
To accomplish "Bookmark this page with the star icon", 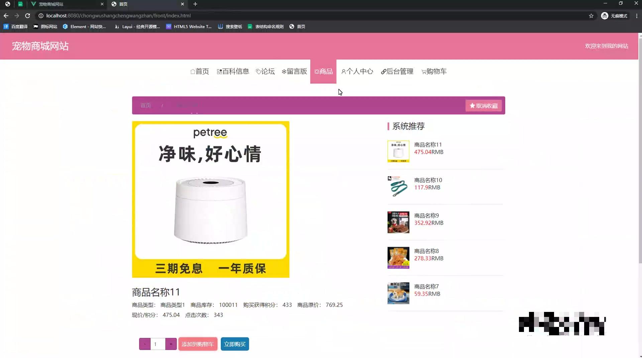I will [591, 16].
